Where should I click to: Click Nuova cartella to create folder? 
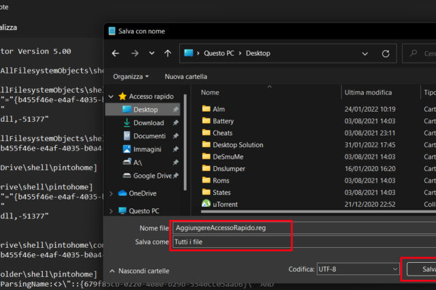186,76
